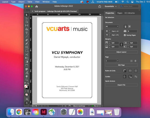This screenshot has width=150, height=118.
Task: Click the create new page icon
Action: [131, 61]
